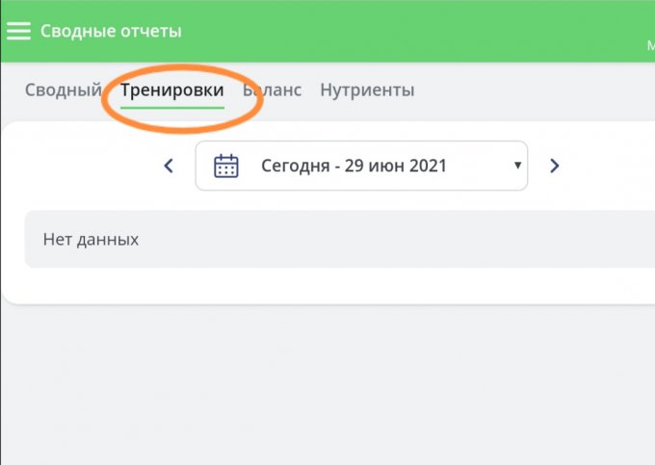
Task: Click the empty space right of Нутриенты tab
Action: pos(530,90)
